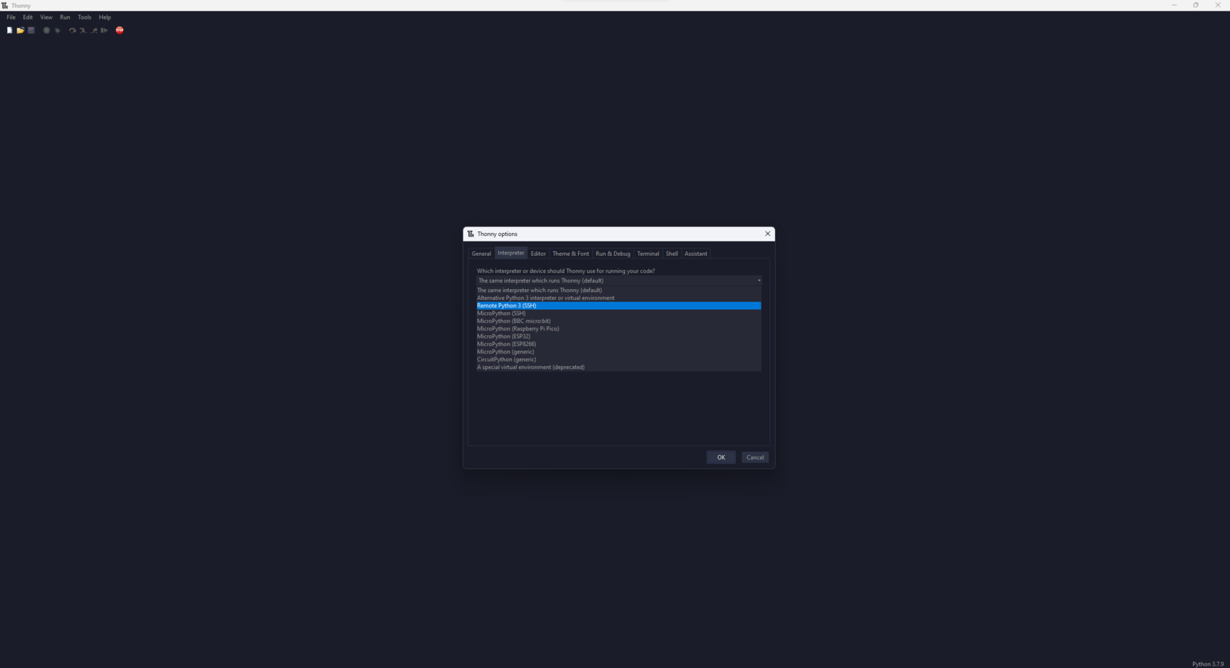Choose Alternative Python 3 interpreter or virtual environment
This screenshot has width=1230, height=668.
point(619,298)
